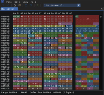This screenshot has height=95, width=104.
Task: Click the address label 0001E0:
Action: click(x=6, y=88)
